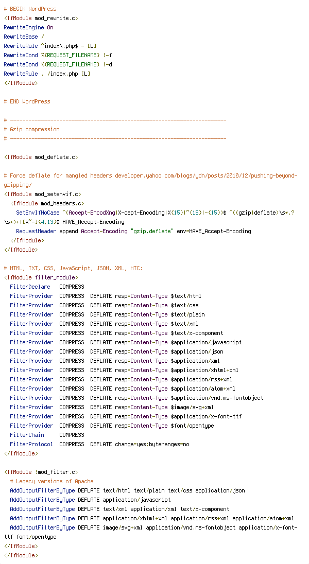Click the RewriteRule ^index\.php$ line

pyautogui.click(x=50, y=46)
